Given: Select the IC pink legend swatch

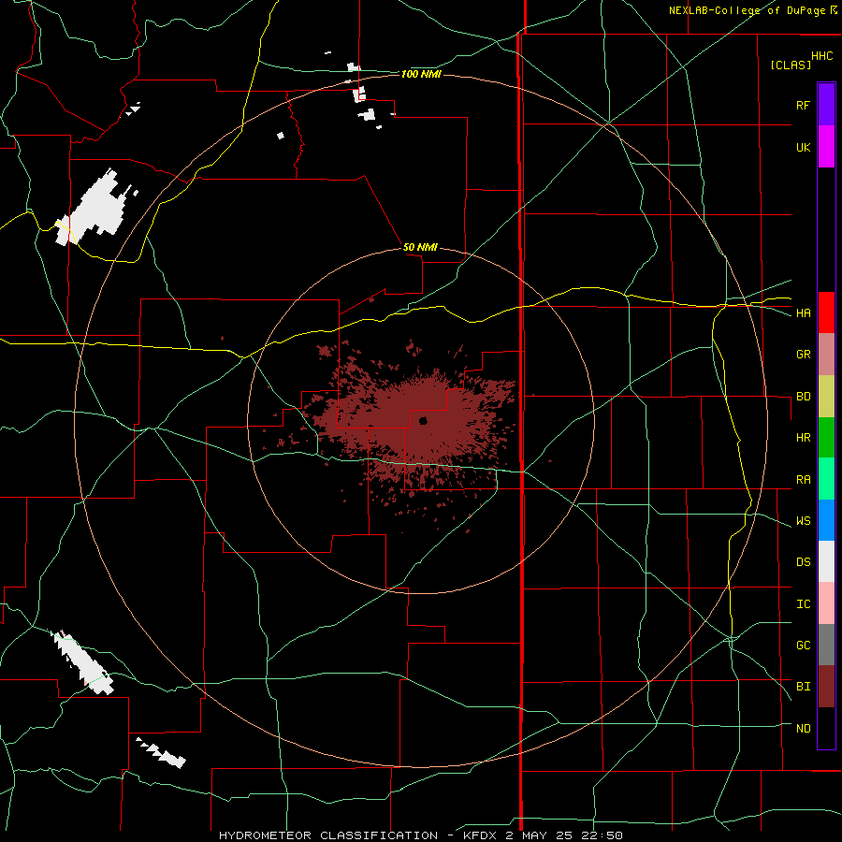Looking at the screenshot, I should pos(826,603).
